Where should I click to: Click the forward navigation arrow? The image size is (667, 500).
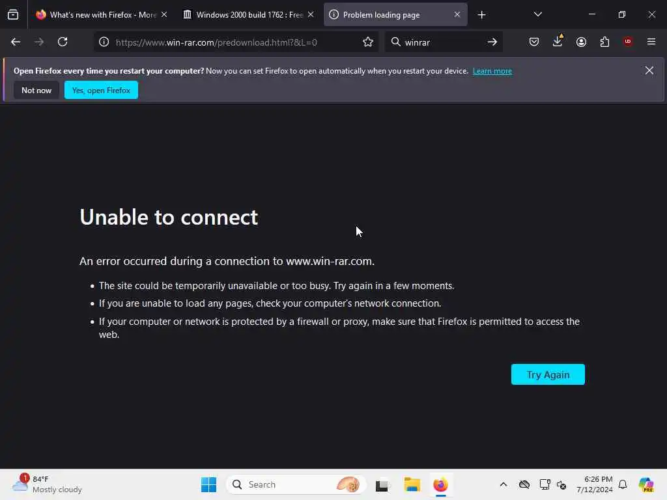pyautogui.click(x=39, y=42)
